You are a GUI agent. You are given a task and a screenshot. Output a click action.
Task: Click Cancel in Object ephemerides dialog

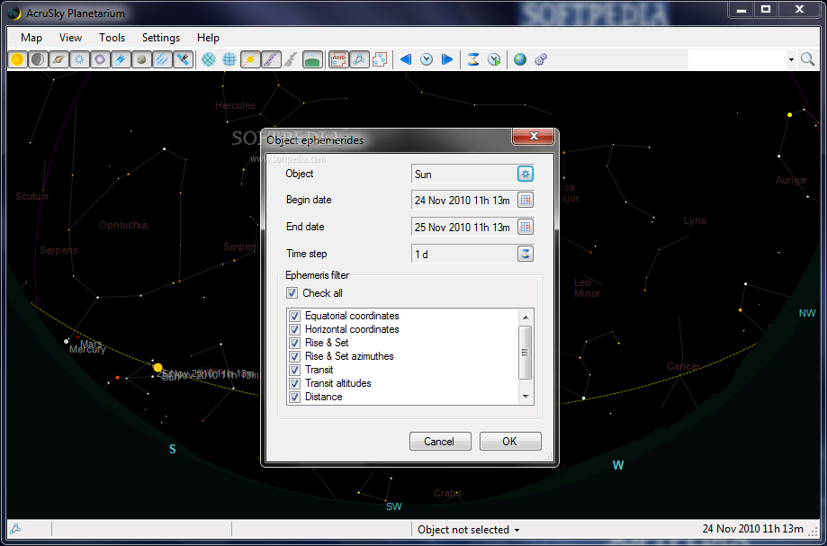click(x=440, y=442)
